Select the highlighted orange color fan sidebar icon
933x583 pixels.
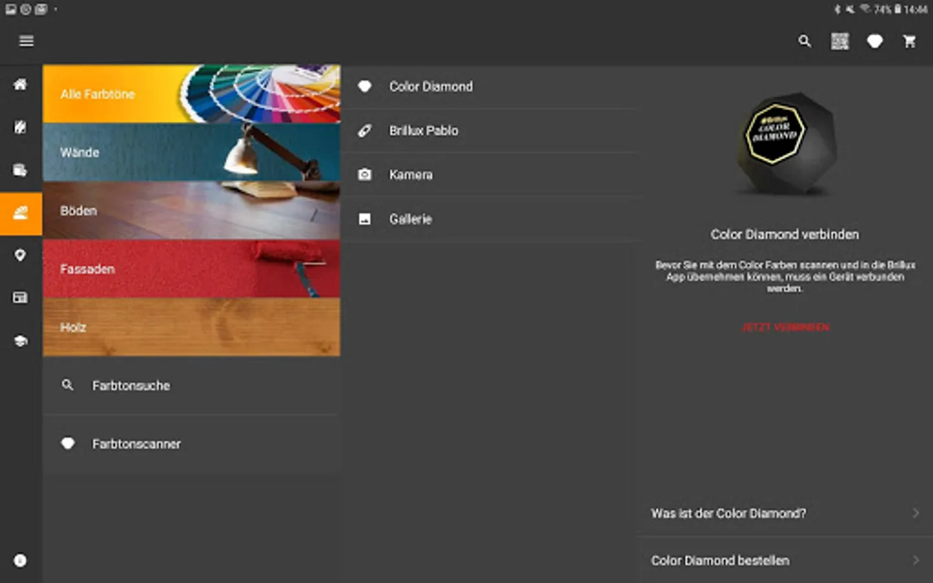click(x=21, y=213)
